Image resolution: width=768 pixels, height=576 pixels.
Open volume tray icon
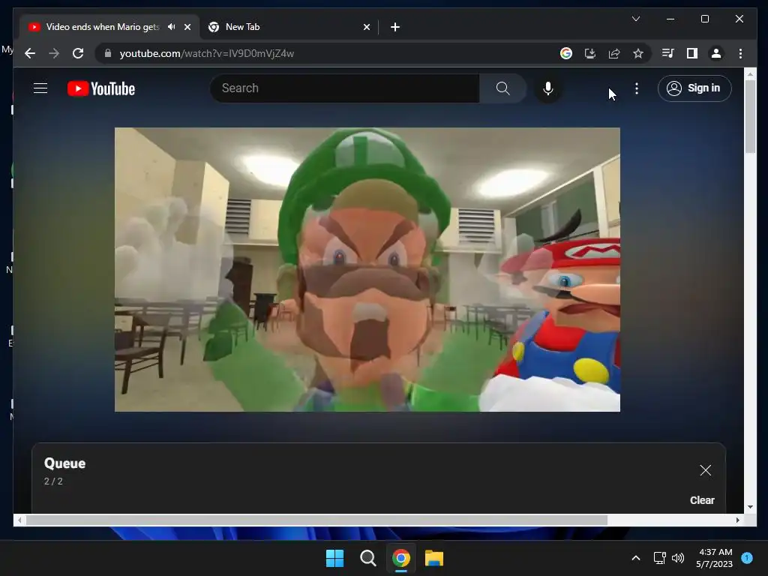[x=678, y=558]
